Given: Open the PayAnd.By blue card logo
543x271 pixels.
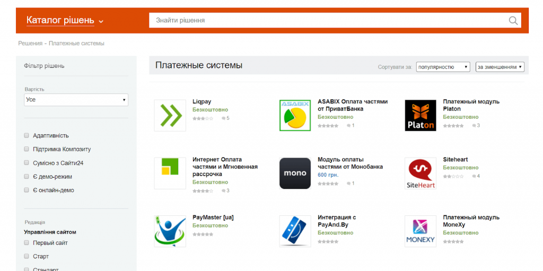Looking at the screenshot, I should [295, 231].
